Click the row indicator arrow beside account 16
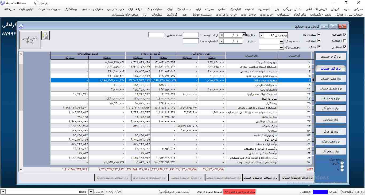 (x=313, y=80)
